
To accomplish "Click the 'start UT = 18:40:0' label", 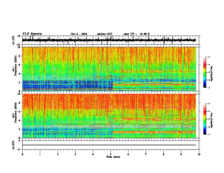I will pos(137,34).
